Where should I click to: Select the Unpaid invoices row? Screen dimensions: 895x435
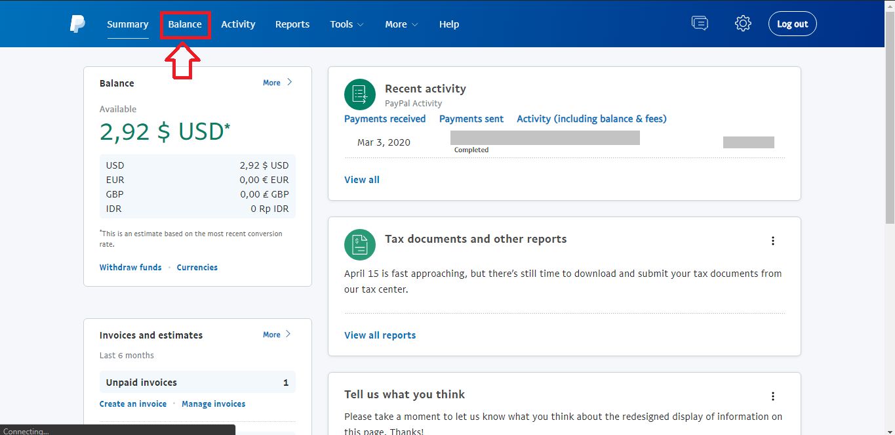pyautogui.click(x=197, y=383)
